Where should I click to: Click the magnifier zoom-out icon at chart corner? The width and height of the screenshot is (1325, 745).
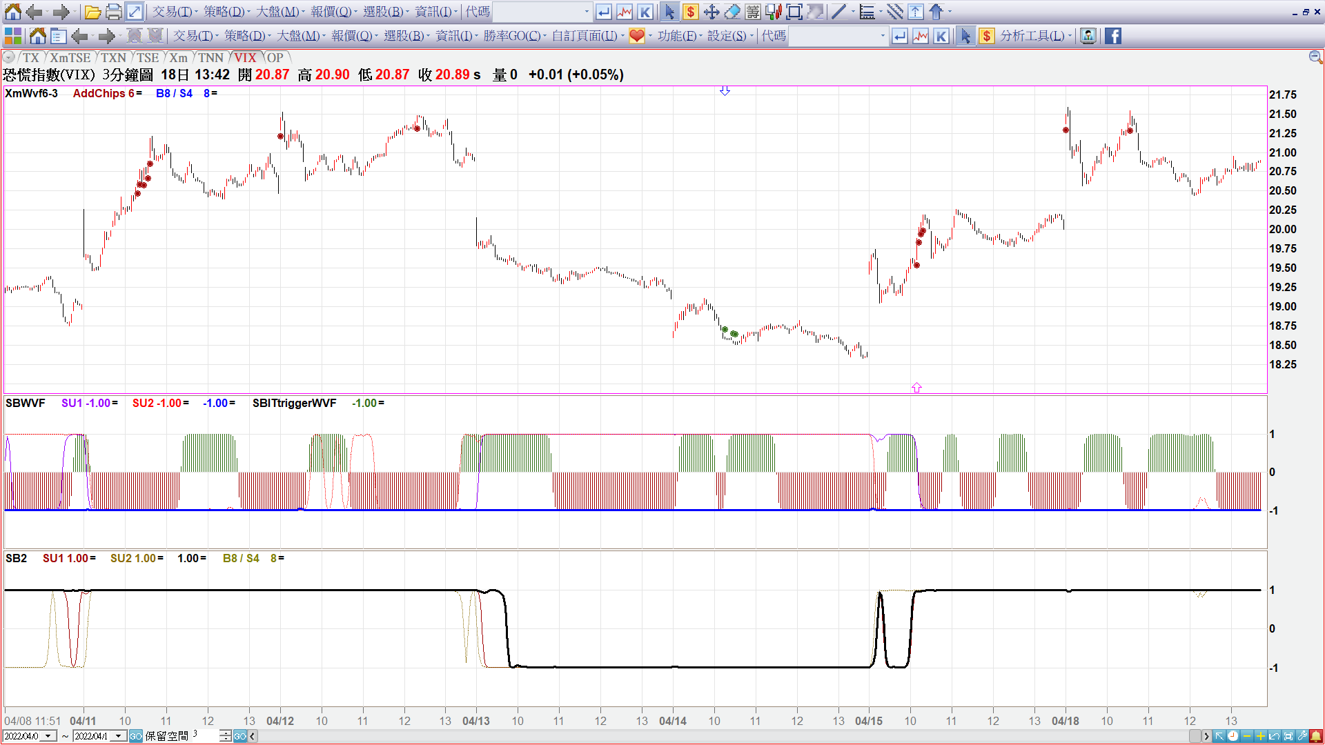(1315, 57)
